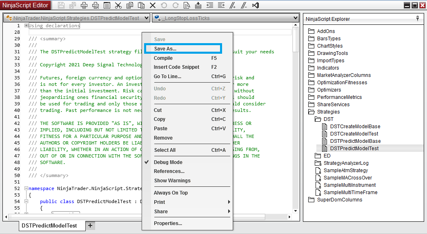Expand the StrategyAnalyzerLog folder

342,163
